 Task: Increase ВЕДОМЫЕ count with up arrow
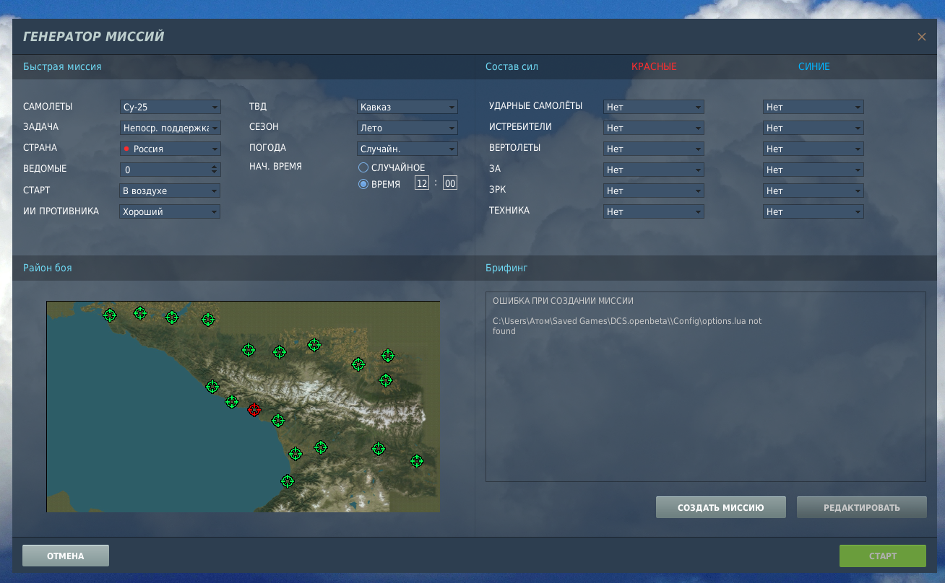coord(215,167)
